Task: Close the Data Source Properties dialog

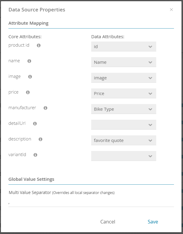Action: 171,10
